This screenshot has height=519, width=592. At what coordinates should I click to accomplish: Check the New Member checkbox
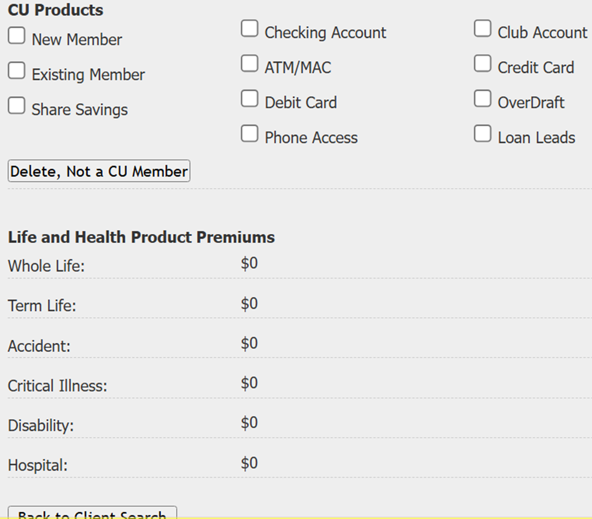[17, 36]
